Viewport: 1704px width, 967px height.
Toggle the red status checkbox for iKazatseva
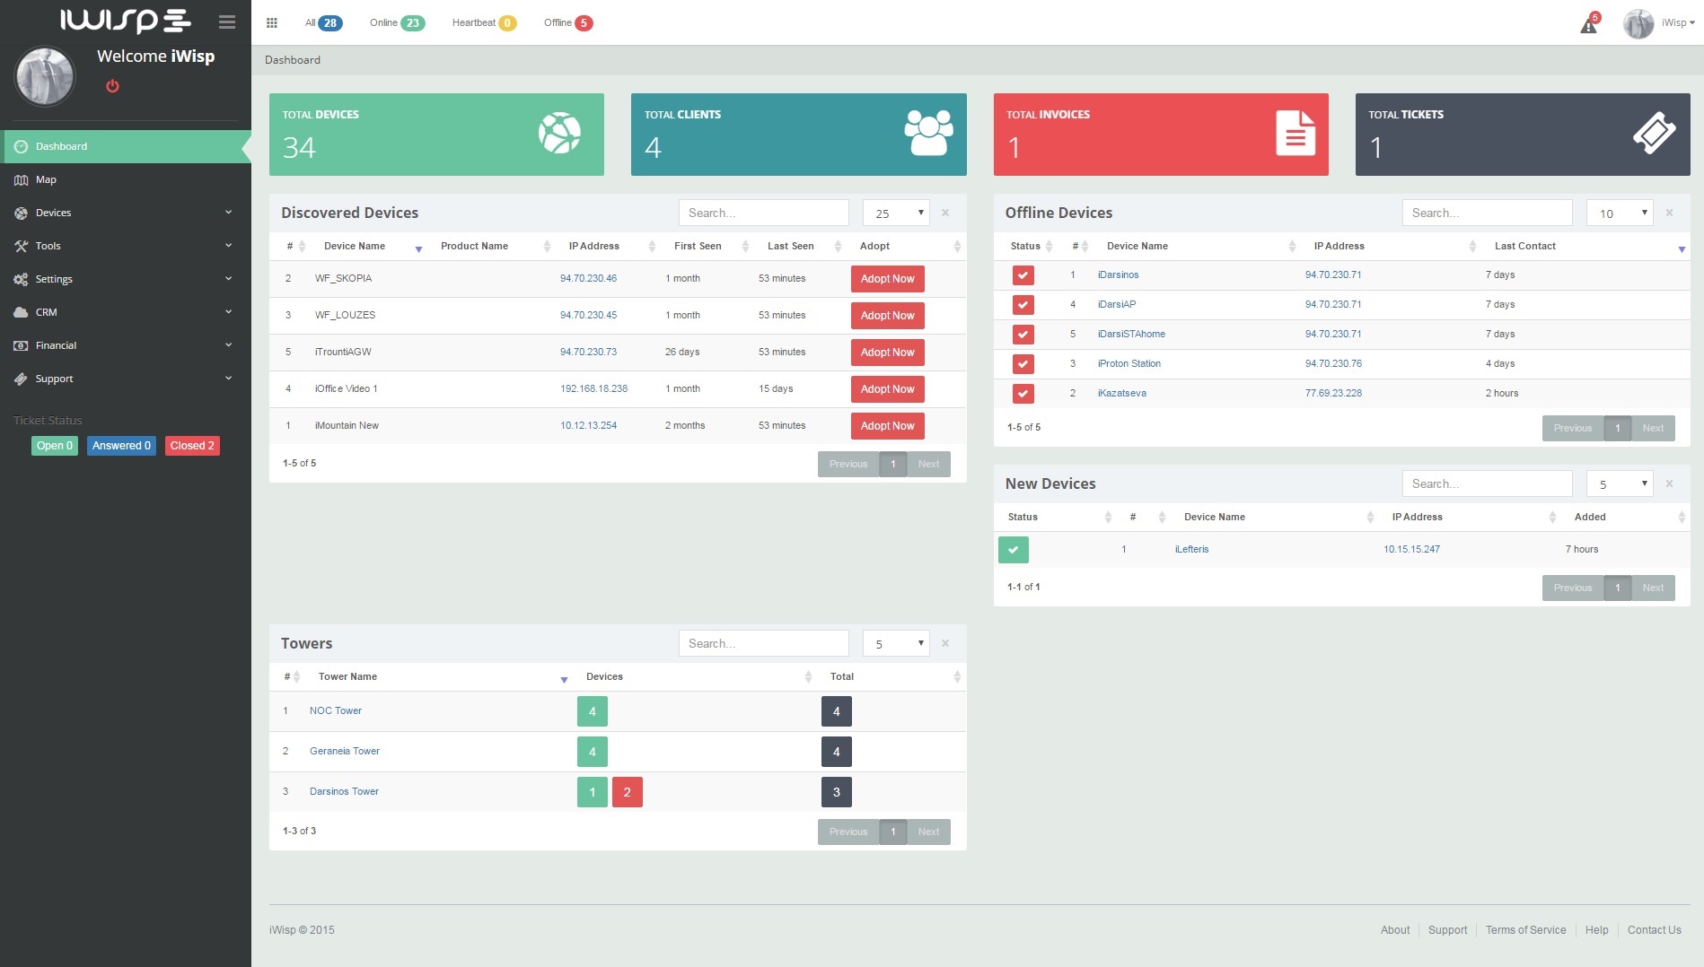click(x=1023, y=394)
